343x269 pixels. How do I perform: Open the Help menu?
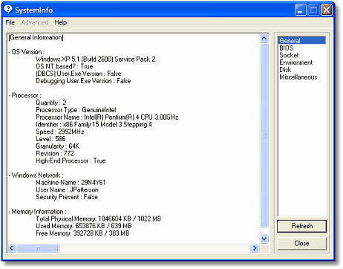(x=61, y=22)
